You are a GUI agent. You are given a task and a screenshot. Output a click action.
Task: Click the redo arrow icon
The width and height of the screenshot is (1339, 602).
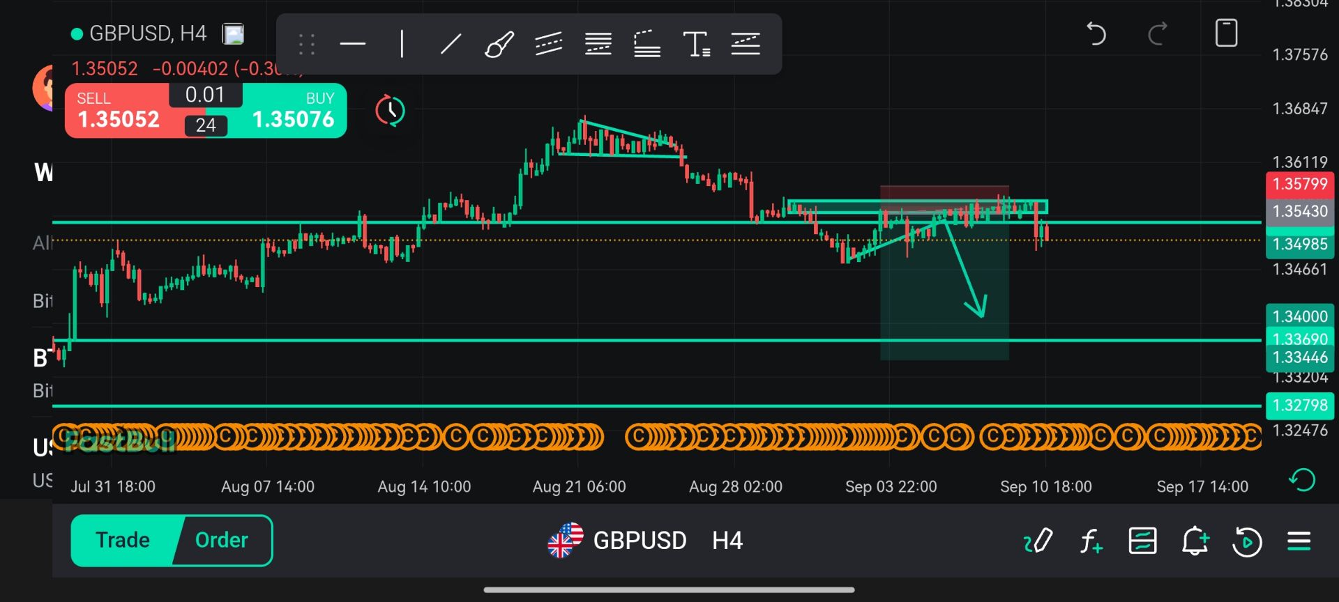click(x=1158, y=33)
